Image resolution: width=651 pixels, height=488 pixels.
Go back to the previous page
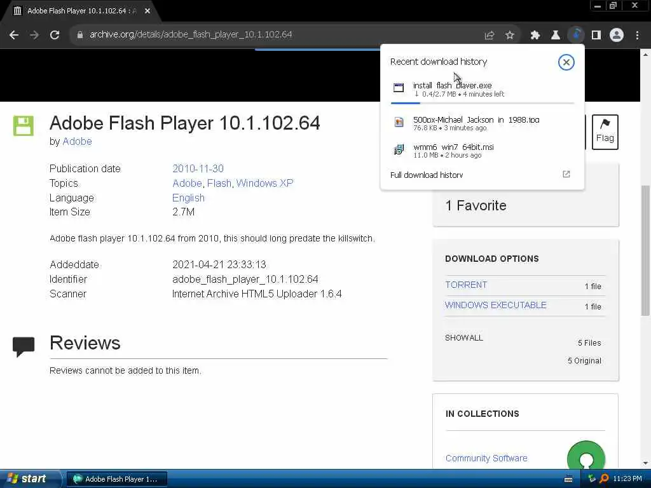tap(14, 35)
